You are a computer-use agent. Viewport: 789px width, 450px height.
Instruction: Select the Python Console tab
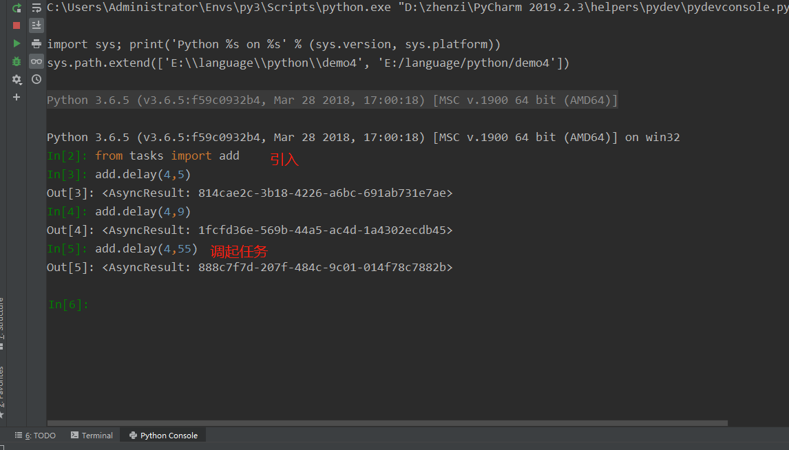(164, 436)
